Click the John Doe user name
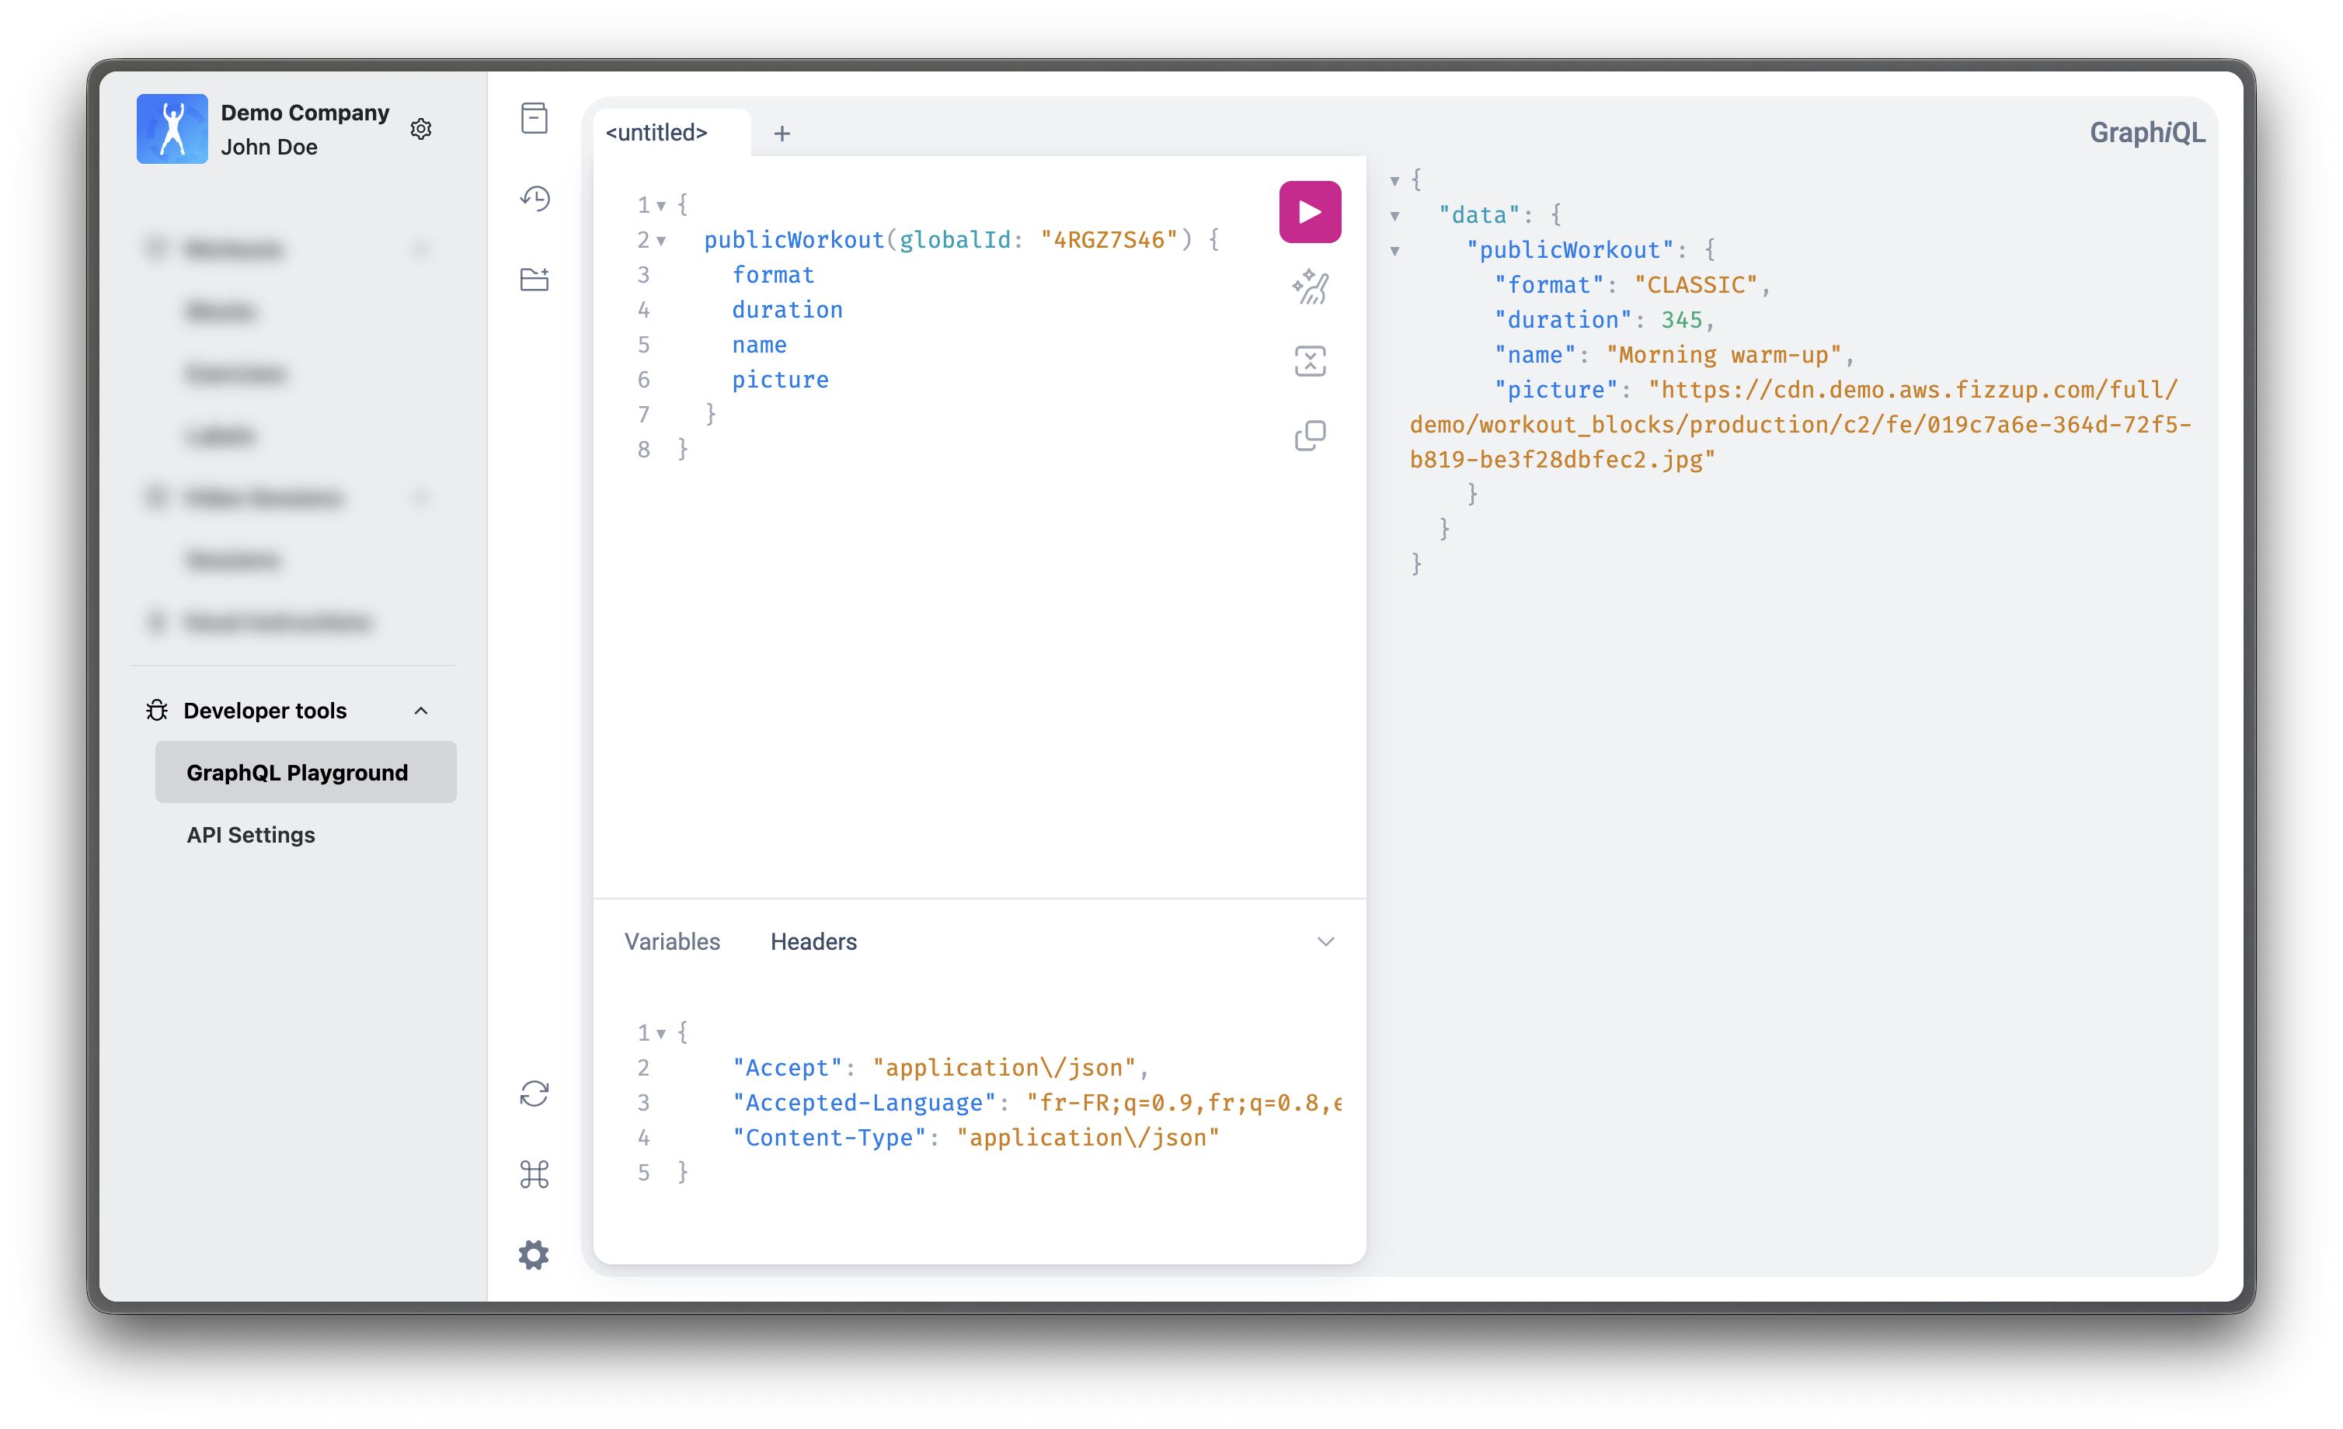Screen dimensions: 2343x1429 pos(269,147)
